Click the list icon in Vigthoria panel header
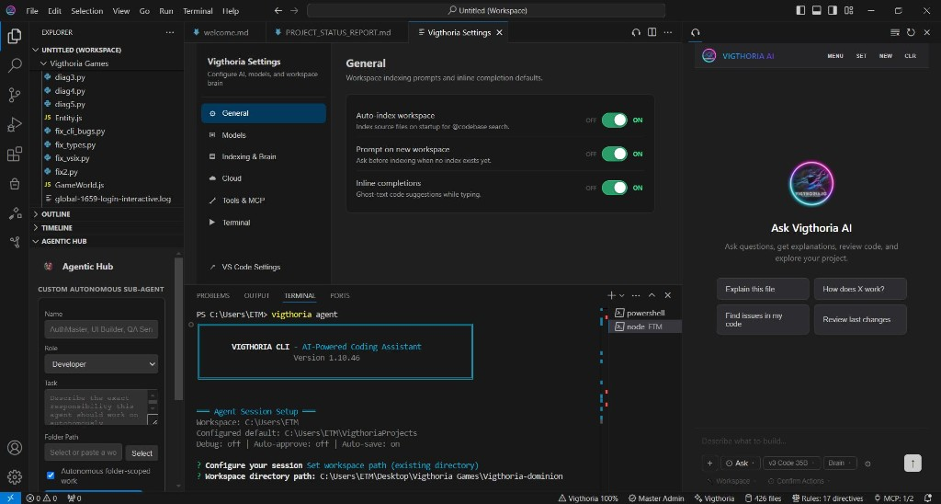941x504 pixels. coord(895,32)
